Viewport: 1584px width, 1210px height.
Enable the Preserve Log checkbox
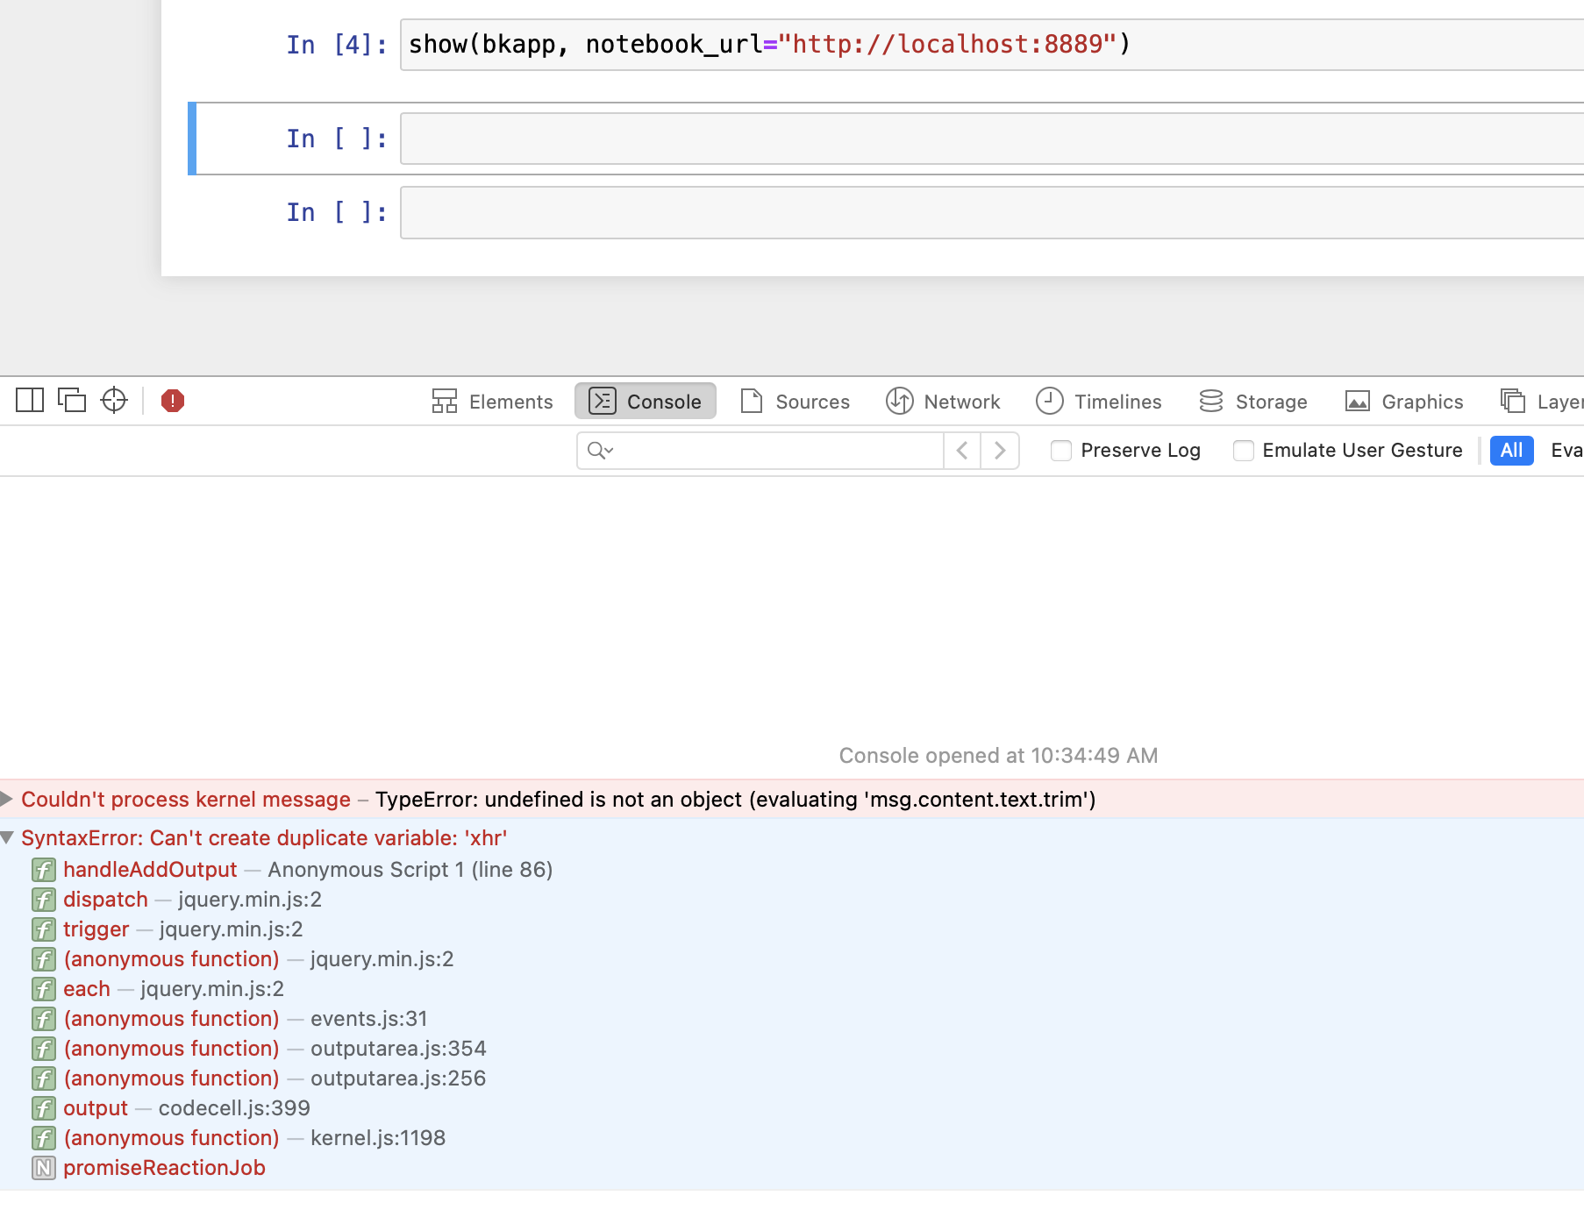click(1061, 450)
